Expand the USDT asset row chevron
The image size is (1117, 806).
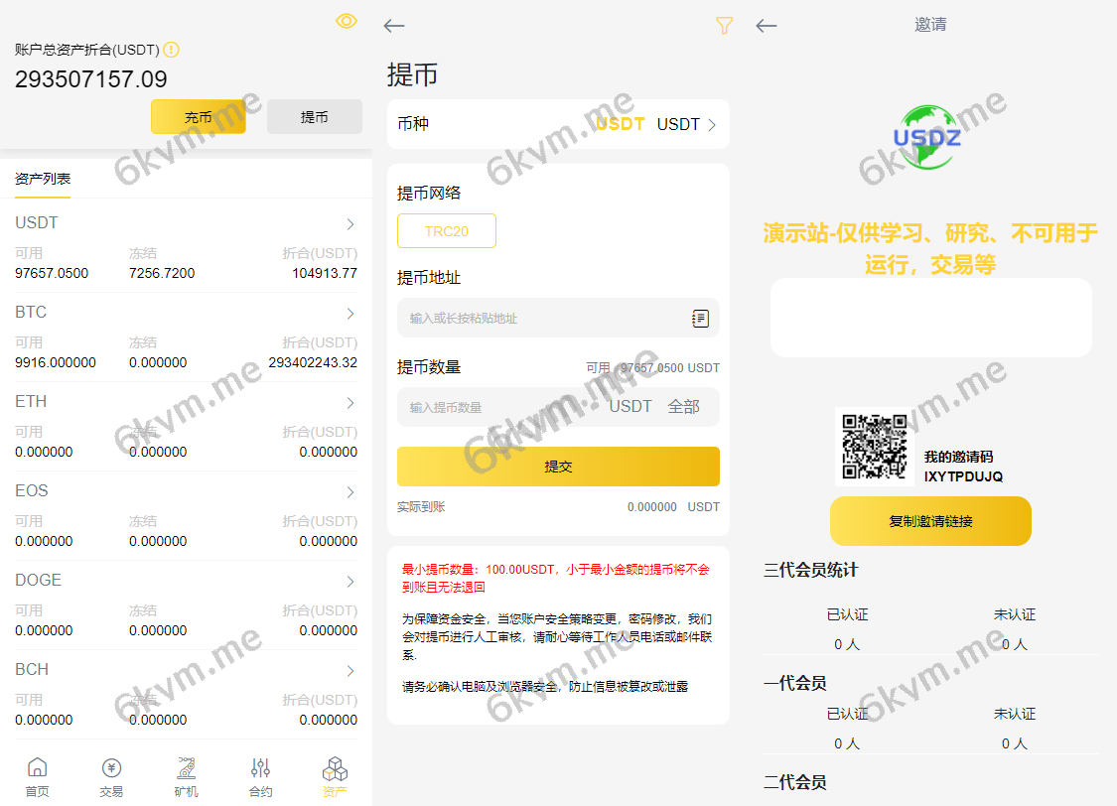click(x=350, y=223)
